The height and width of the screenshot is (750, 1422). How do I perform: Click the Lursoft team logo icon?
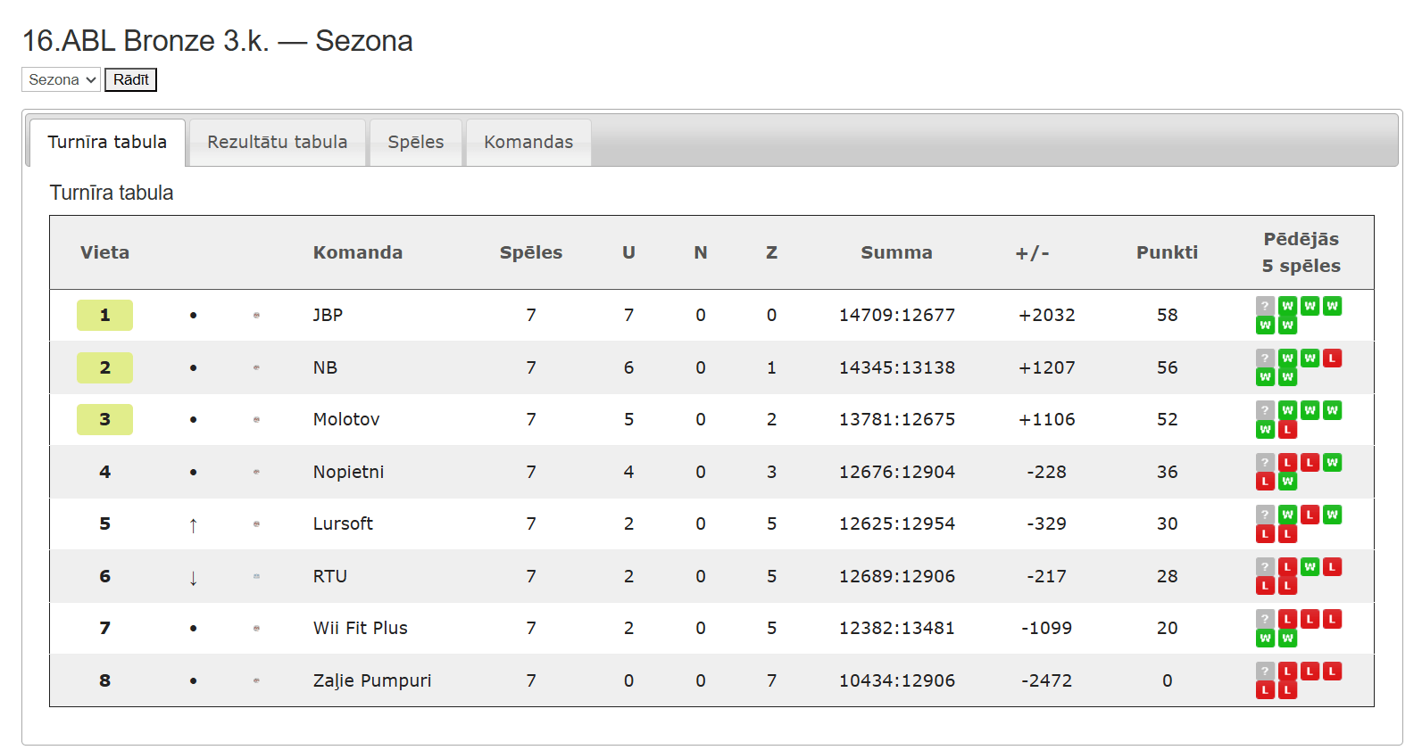coord(256,524)
